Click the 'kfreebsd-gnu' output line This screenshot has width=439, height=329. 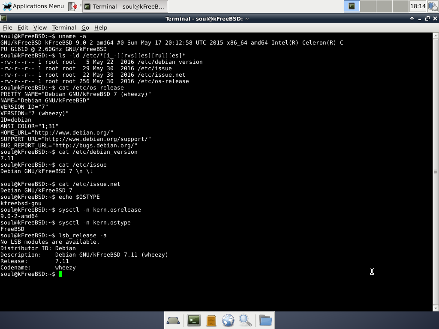pyautogui.click(x=21, y=203)
